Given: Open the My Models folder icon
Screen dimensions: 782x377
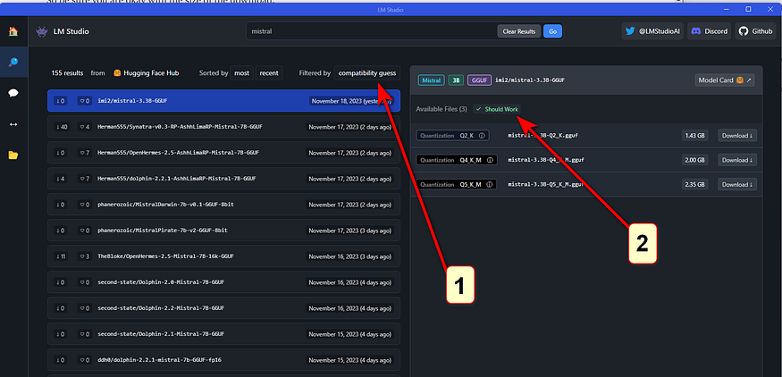Looking at the screenshot, I should 13,155.
